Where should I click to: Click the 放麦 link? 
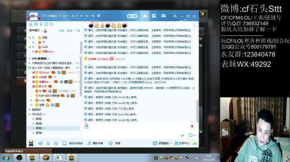(61, 30)
